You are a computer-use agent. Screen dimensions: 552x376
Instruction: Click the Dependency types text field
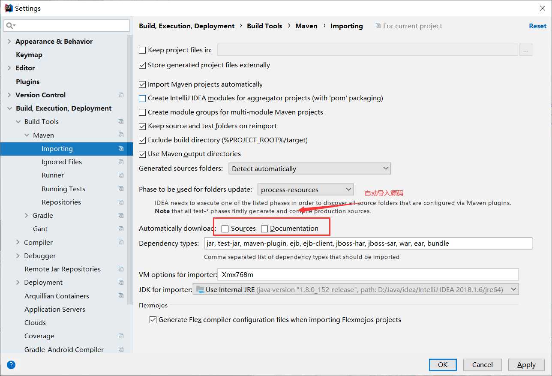(368, 243)
